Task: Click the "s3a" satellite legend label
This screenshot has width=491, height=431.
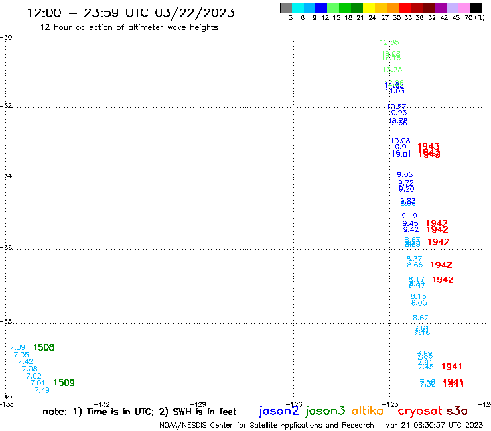Action: pos(456,411)
